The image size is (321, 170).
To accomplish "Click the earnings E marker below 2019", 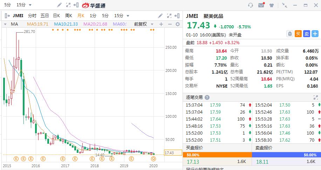I will point(131,159).
